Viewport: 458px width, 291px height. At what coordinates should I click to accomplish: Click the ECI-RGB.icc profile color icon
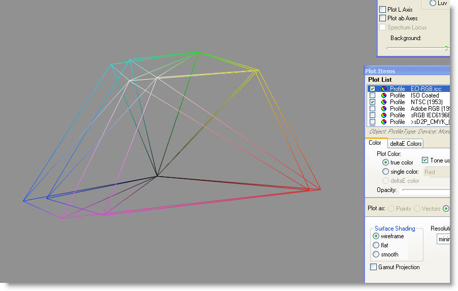(384, 89)
